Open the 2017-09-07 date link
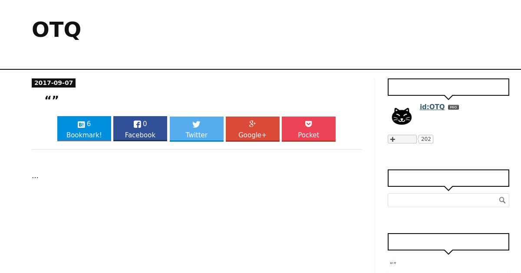 point(53,83)
